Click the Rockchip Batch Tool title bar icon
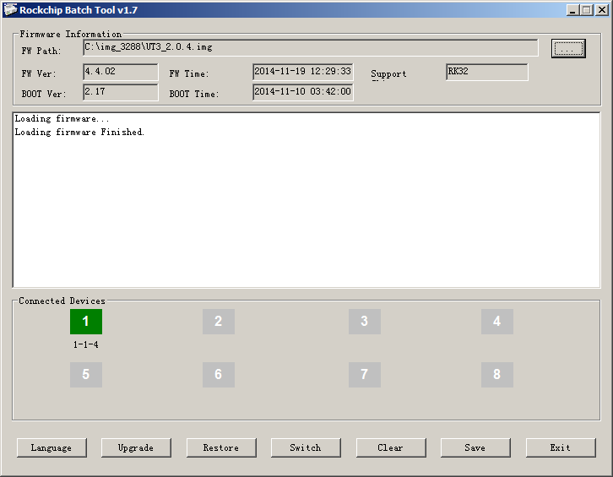Viewport: 613px width, 477px height. tap(10, 10)
